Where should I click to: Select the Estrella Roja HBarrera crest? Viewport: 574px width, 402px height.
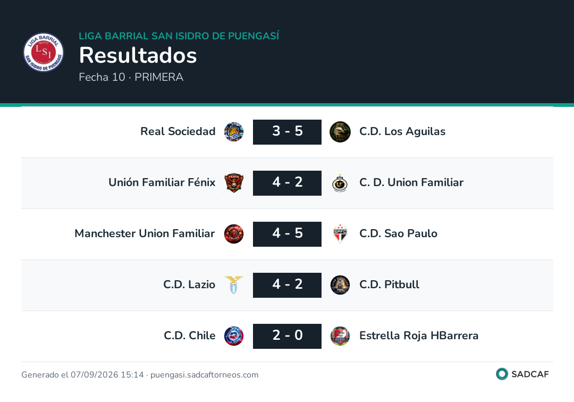point(340,336)
